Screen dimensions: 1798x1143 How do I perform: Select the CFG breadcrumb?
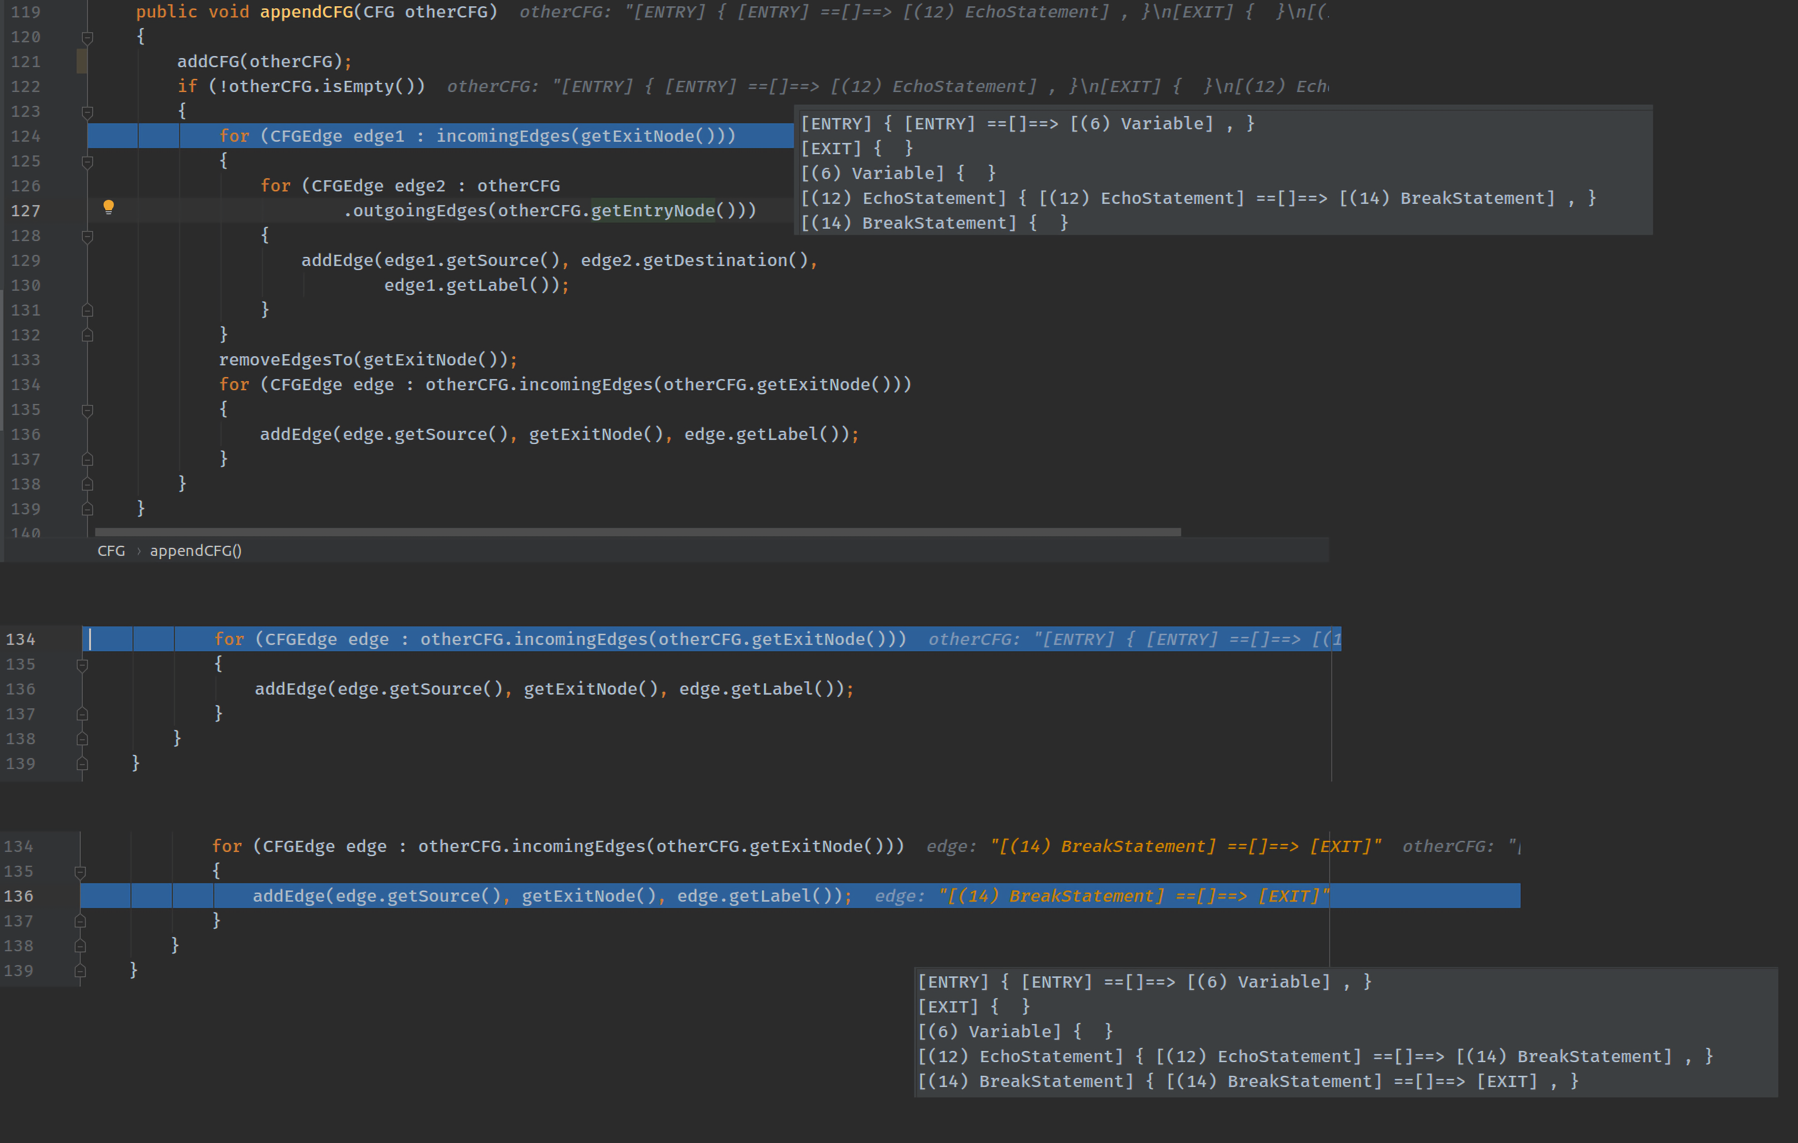tap(111, 551)
